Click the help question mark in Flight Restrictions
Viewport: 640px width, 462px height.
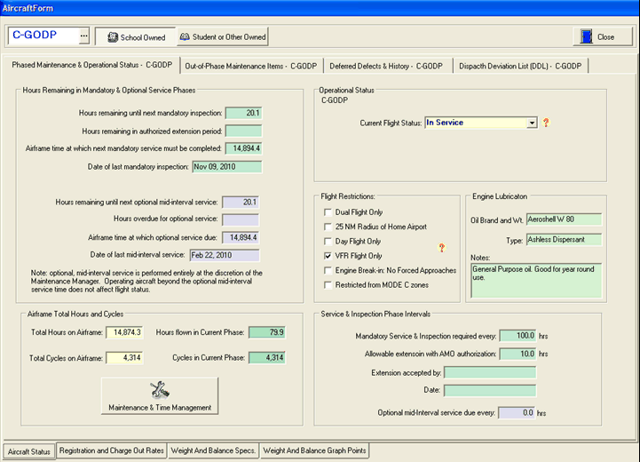point(442,249)
